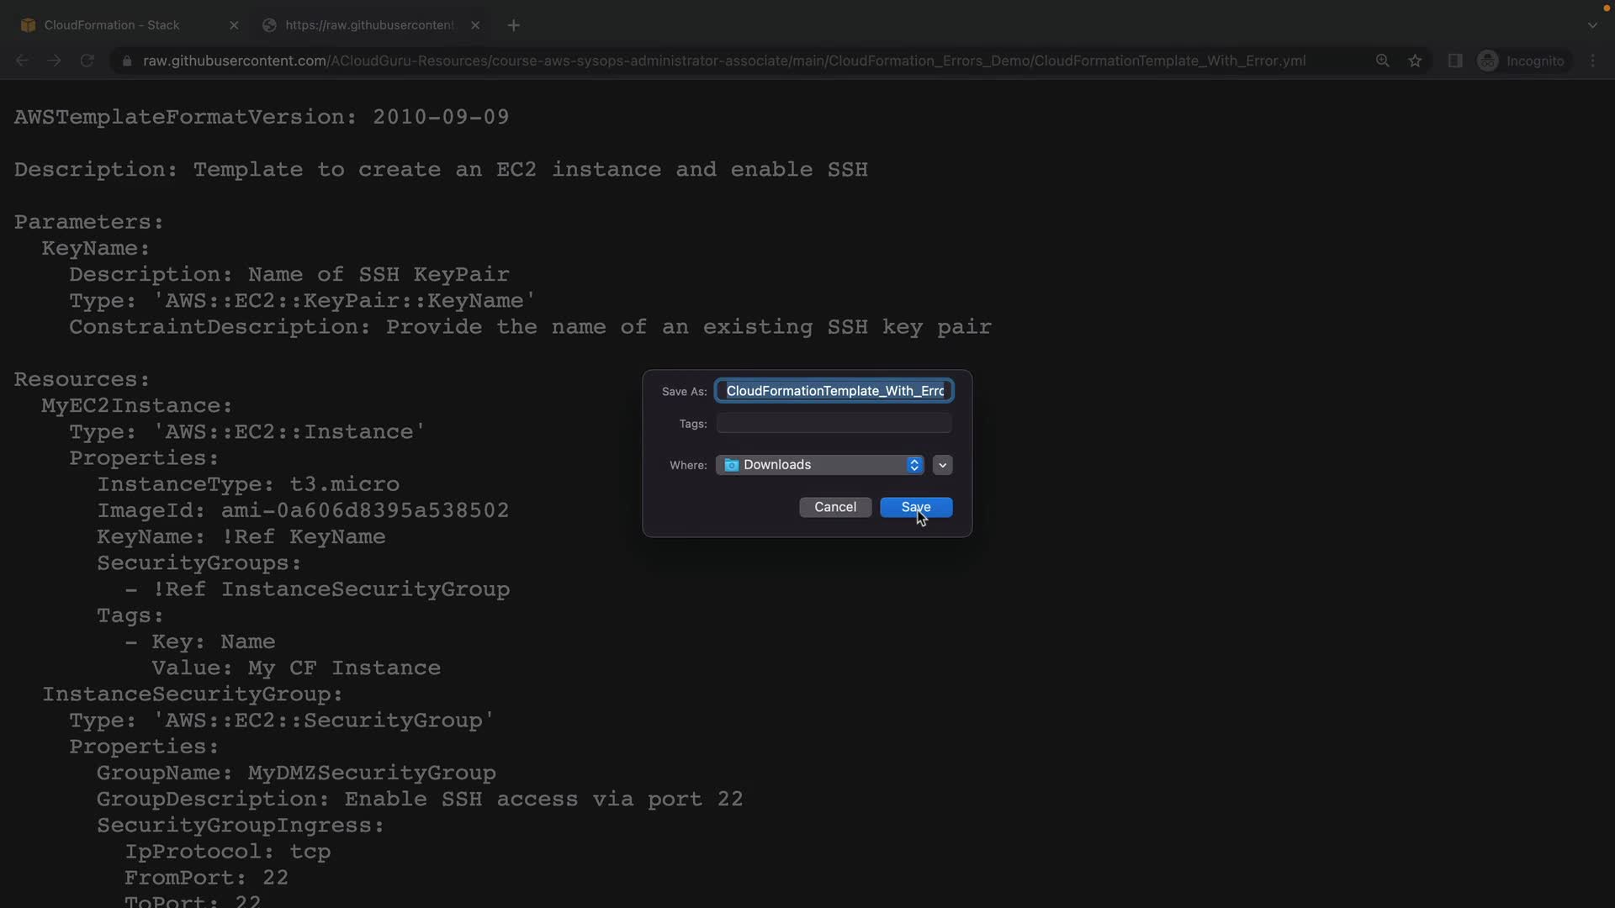
Task: Click the Save As filename field
Action: pos(834,391)
